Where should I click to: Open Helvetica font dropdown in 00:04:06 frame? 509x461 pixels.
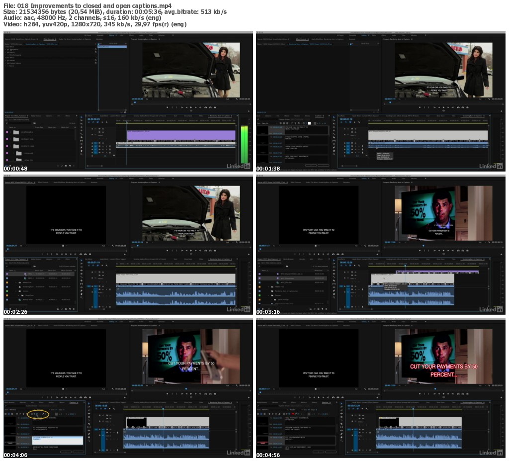[23, 410]
